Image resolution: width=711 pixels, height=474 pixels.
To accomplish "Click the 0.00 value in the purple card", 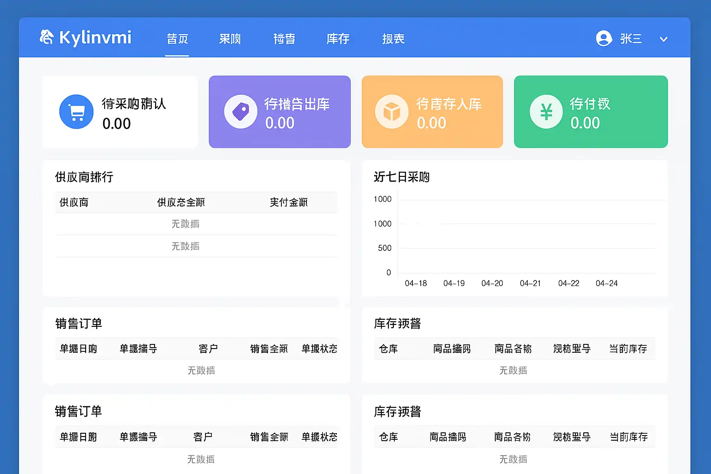I will point(280,123).
